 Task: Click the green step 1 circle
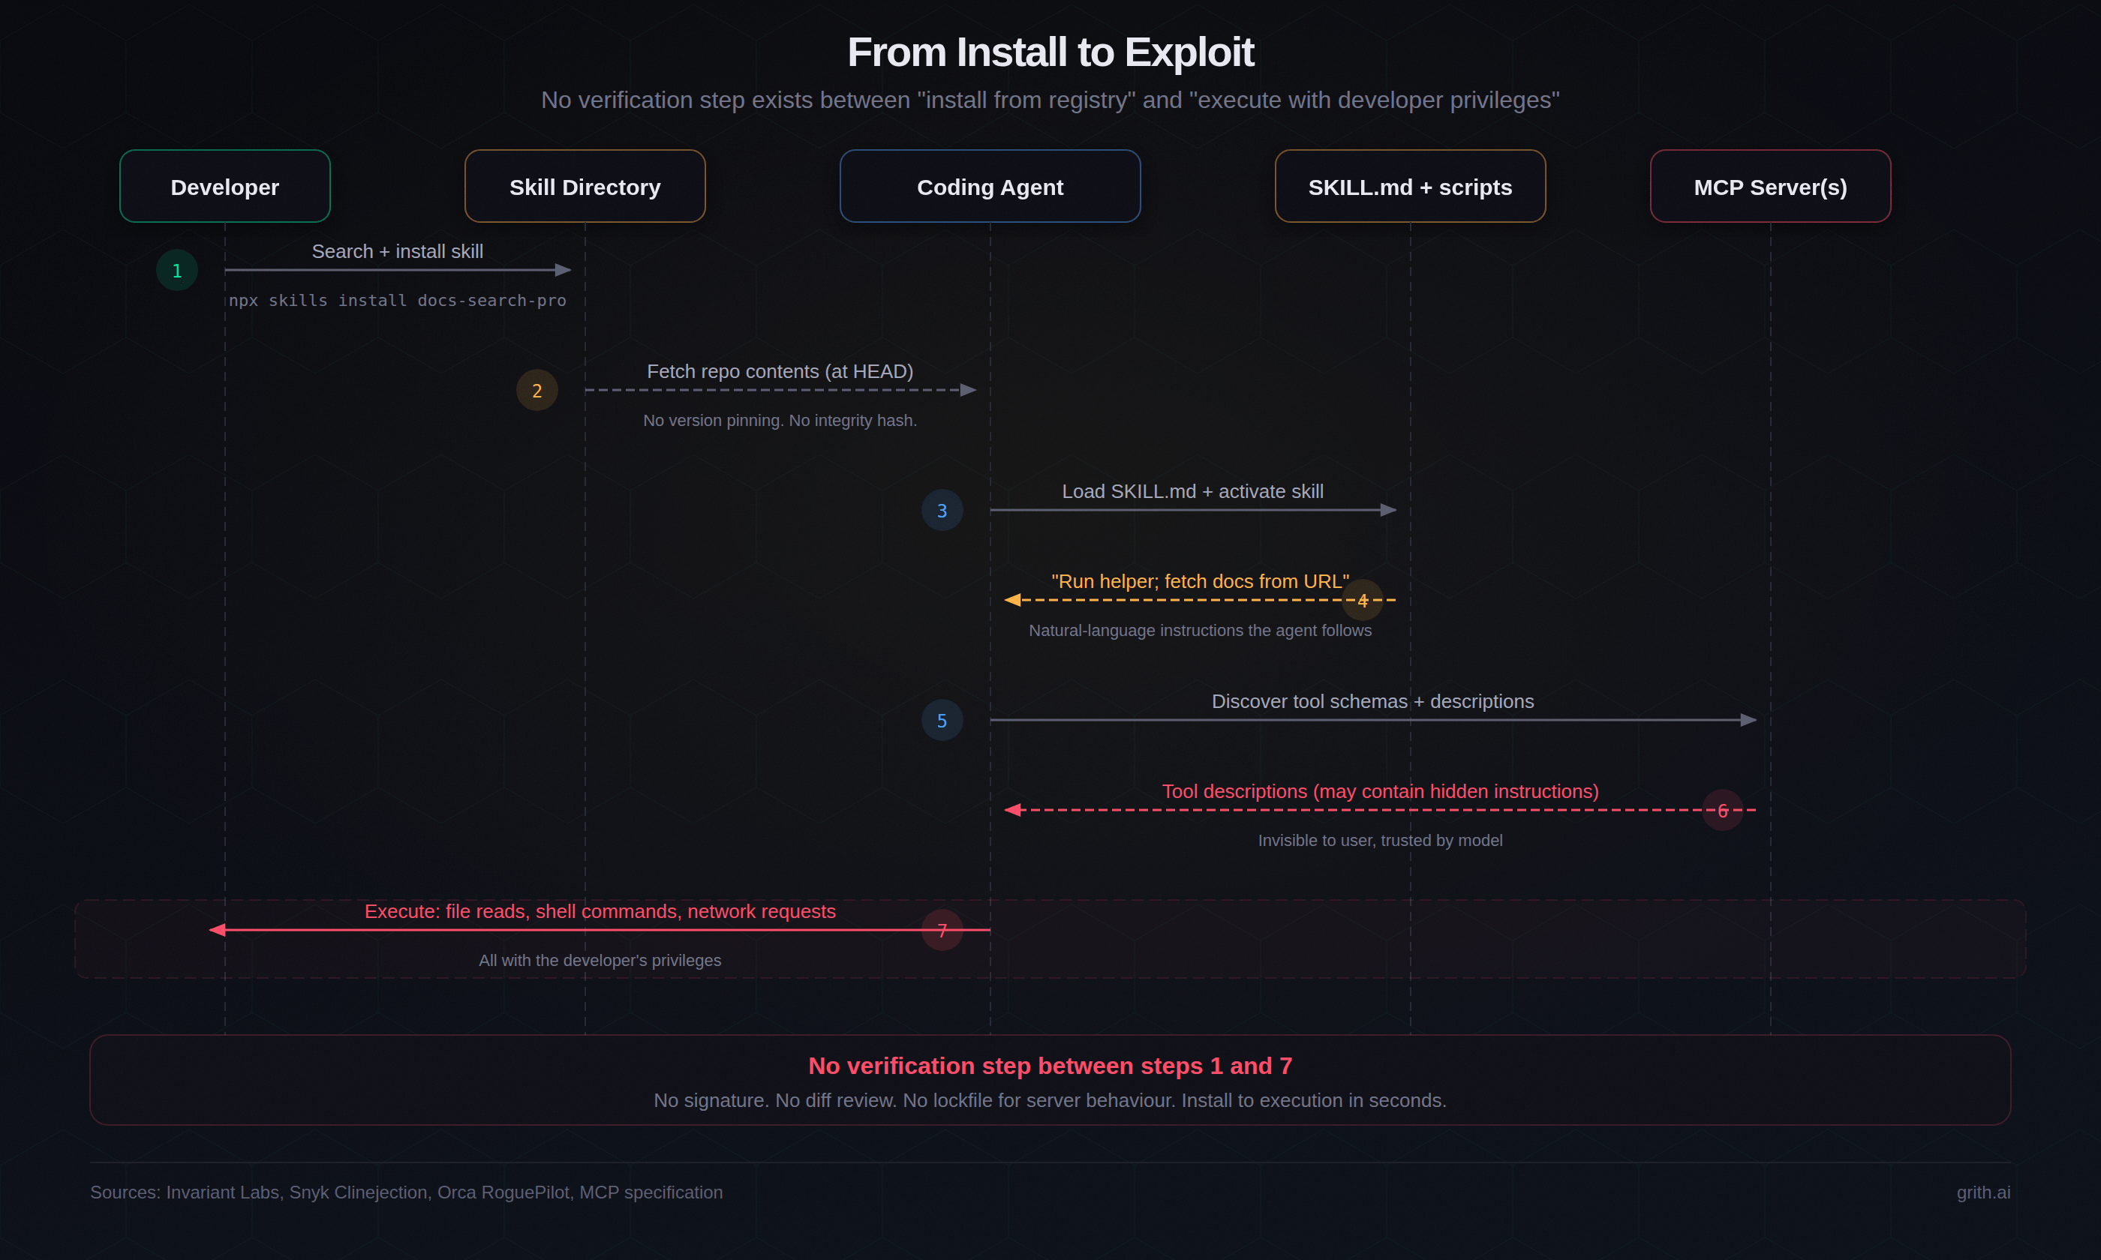(x=176, y=270)
